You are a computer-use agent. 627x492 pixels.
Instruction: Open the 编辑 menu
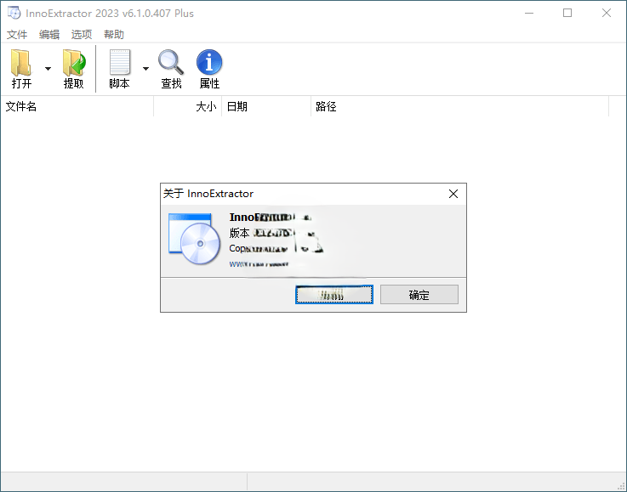click(49, 35)
